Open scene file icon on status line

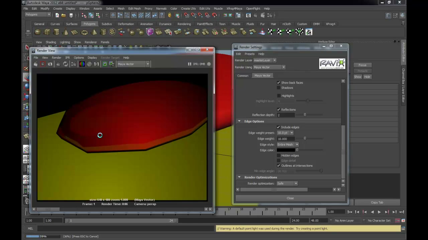coord(64,15)
